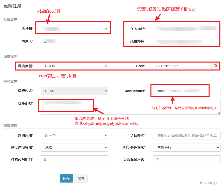Focus the 负责人 owner input field
The height and width of the screenshot is (187, 221).
(74, 41)
